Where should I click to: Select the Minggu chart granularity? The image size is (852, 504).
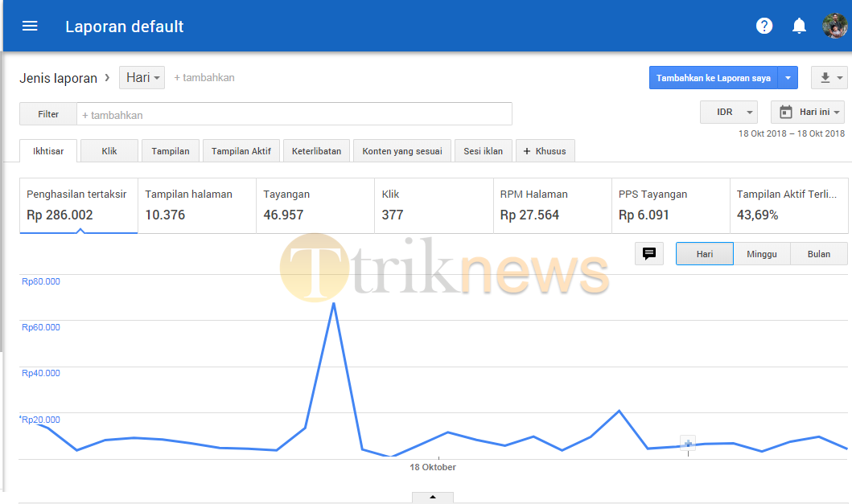point(762,254)
